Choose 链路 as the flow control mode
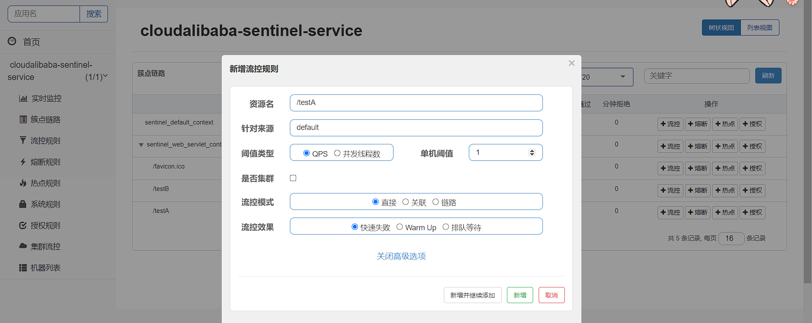This screenshot has width=812, height=323. [x=435, y=202]
